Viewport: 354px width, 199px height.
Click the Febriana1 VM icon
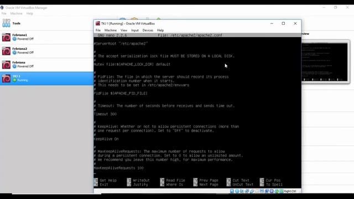click(6, 37)
